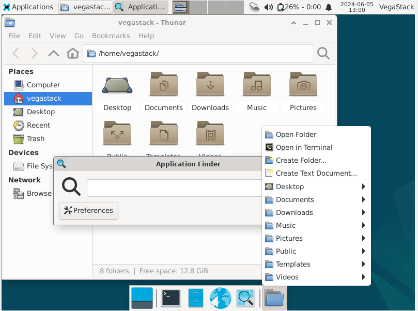Launch the web browser from the dock
Viewport: 418px width, 311px height.
[x=220, y=298]
